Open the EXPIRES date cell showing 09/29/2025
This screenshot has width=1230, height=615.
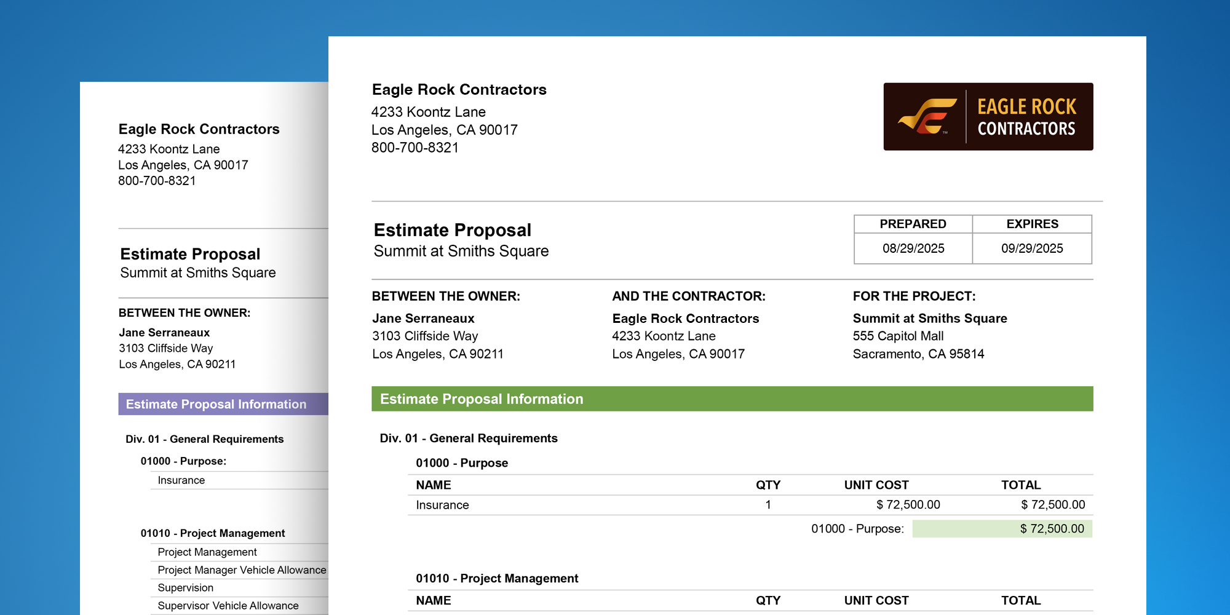coord(1031,248)
